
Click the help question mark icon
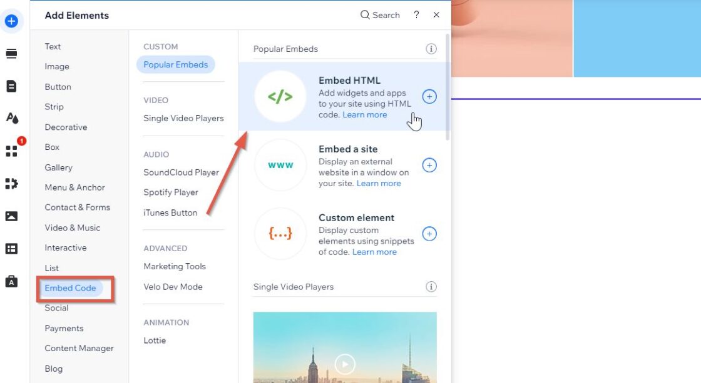[x=416, y=14]
